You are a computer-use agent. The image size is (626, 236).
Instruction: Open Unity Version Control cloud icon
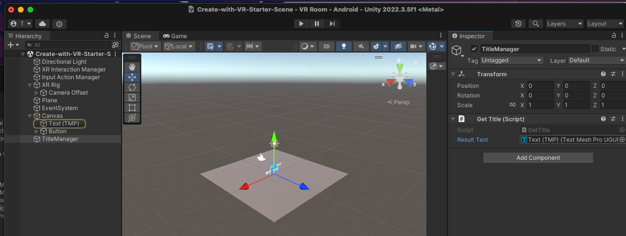[42, 24]
